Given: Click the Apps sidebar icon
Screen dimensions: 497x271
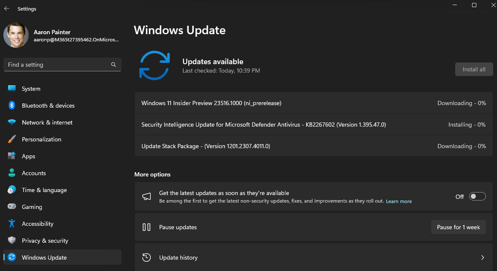Looking at the screenshot, I should [x=12, y=156].
